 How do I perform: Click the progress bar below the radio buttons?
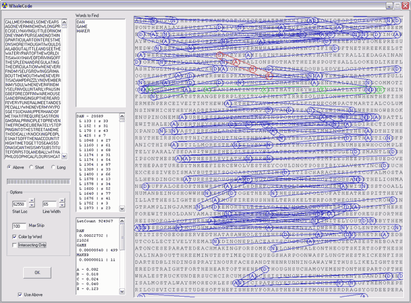coord(39,181)
